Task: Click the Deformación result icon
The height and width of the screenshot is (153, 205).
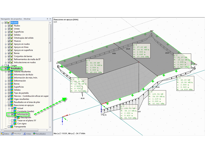Action: point(12,81)
